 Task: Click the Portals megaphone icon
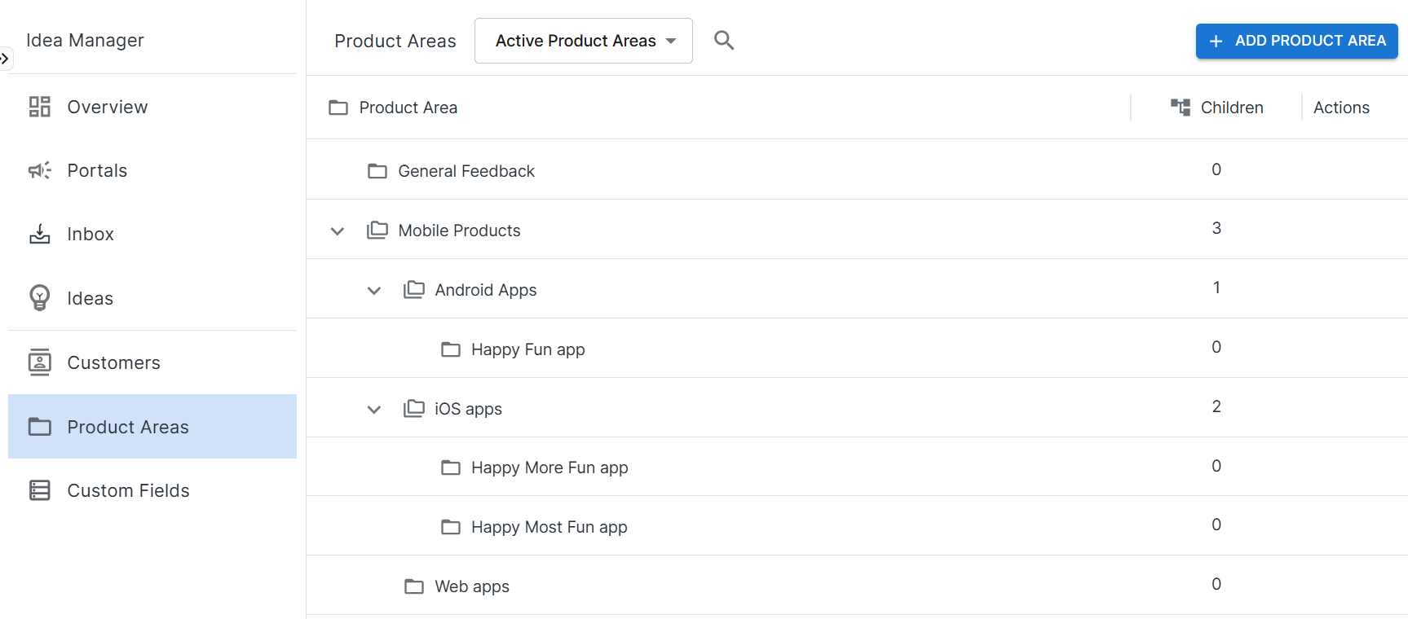tap(40, 170)
